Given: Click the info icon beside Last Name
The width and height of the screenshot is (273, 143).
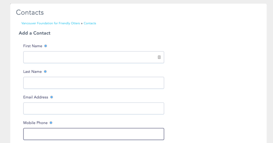Looking at the screenshot, I should 45,71.
